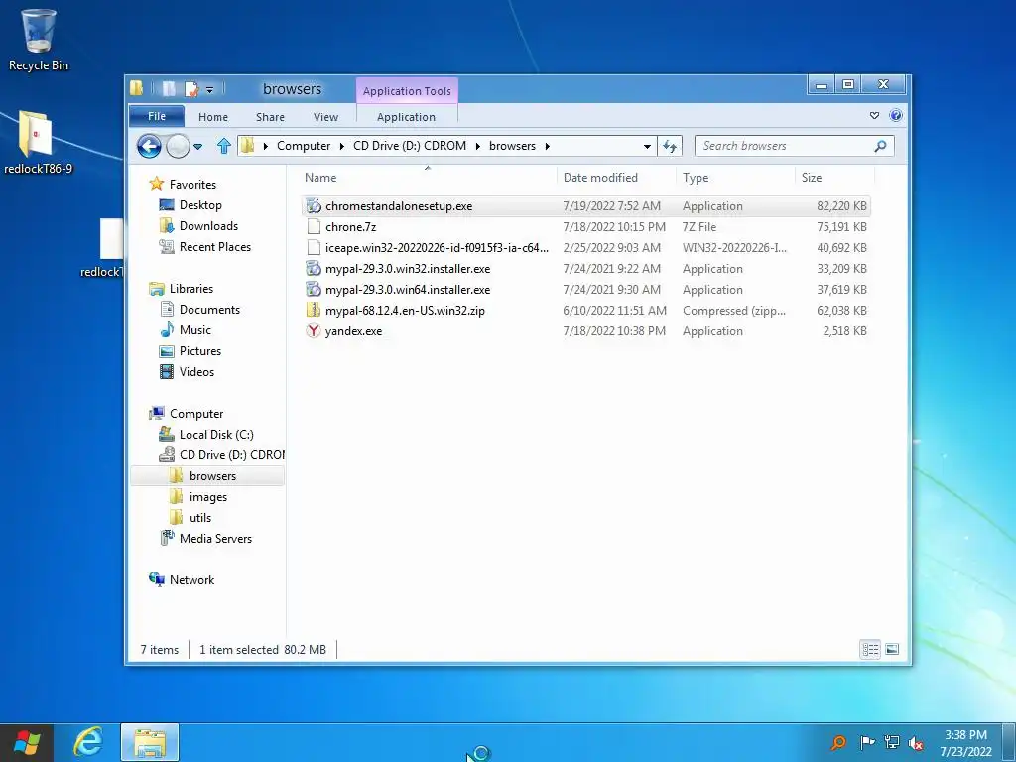The image size is (1016, 762).
Task: Open Pictures library
Action: point(200,350)
